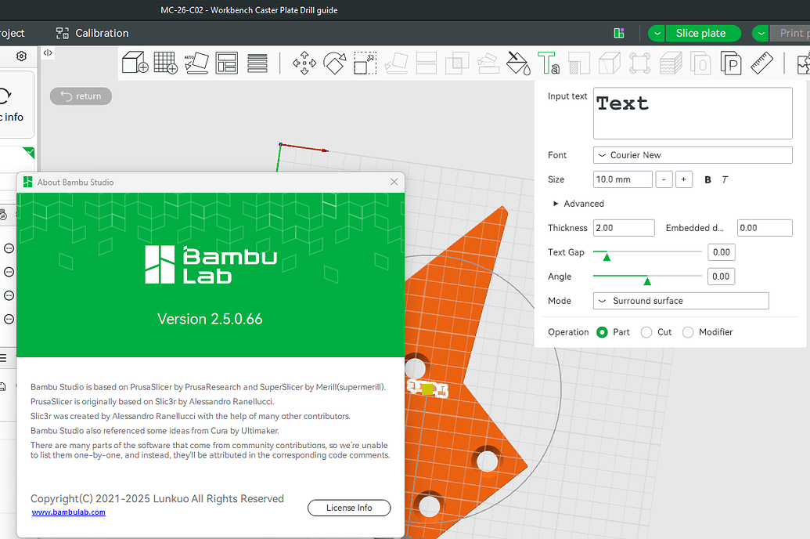Toggle bold text style

click(707, 179)
